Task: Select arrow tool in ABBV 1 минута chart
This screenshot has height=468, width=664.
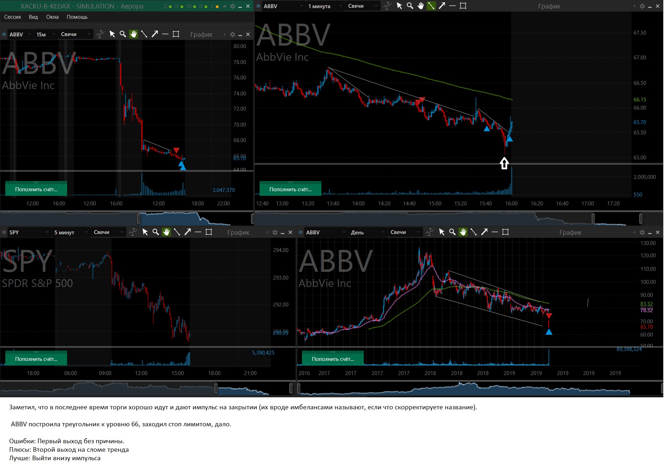Action: coord(442,6)
